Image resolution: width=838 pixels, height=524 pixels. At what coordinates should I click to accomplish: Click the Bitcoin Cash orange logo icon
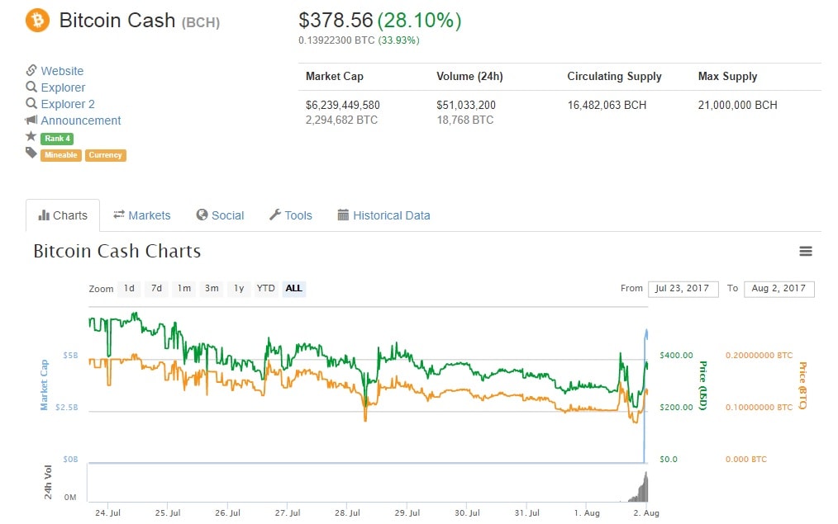point(38,20)
